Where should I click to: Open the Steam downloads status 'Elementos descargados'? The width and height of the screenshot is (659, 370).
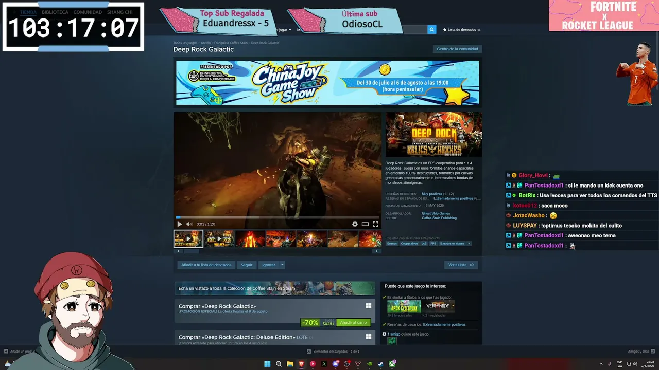point(333,351)
